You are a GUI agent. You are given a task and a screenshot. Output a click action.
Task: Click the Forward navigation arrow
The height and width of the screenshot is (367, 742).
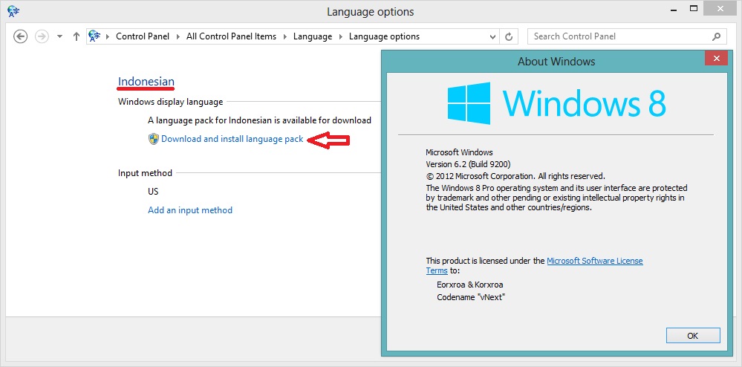pyautogui.click(x=42, y=36)
